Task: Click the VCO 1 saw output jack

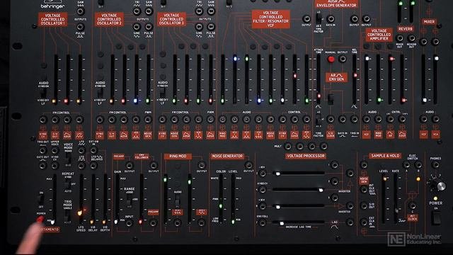Action: 80,11
